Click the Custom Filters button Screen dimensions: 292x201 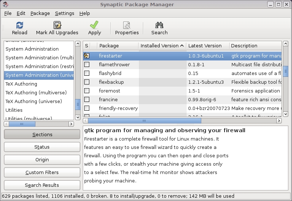click(x=42, y=173)
